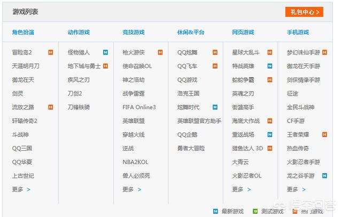Screen dimensions: 342x217
Task: Select 御龙在天手游 in the list
Action: [x=303, y=66]
